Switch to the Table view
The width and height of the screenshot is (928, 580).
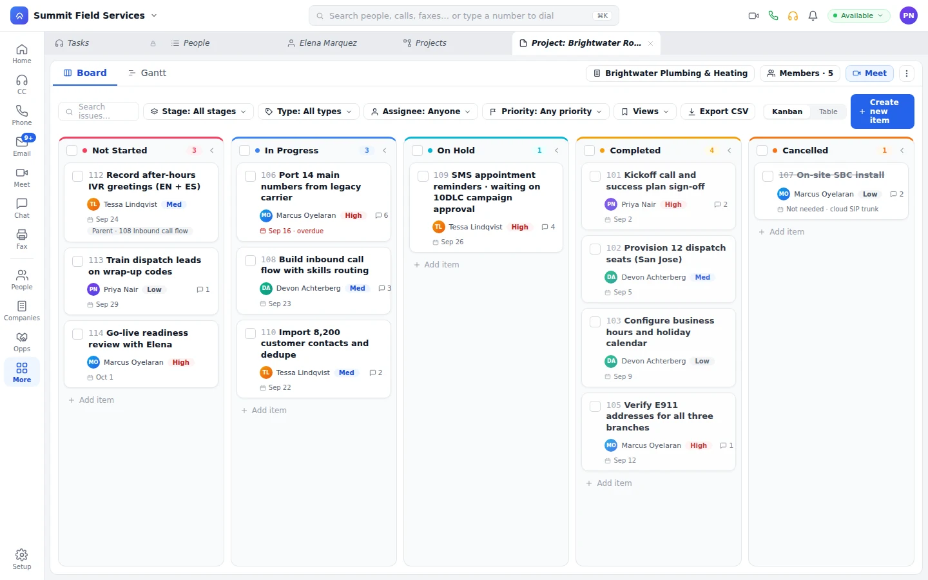(828, 111)
